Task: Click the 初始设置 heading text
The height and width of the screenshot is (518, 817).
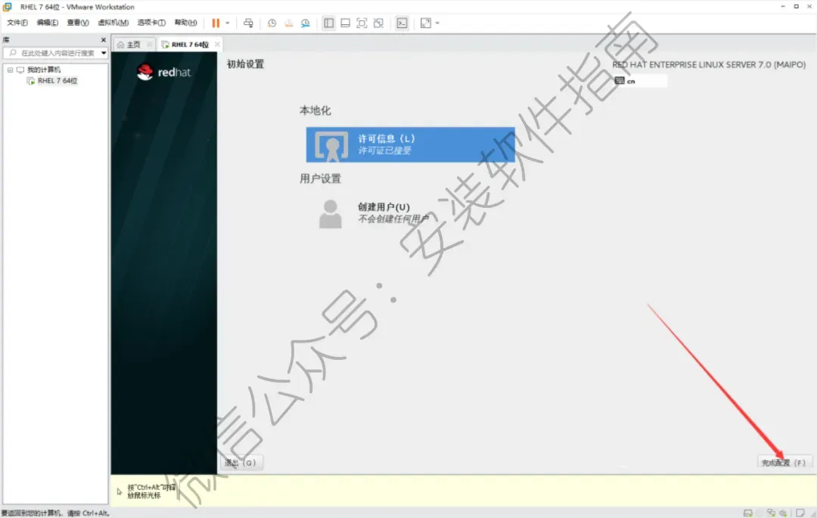Action: [245, 64]
